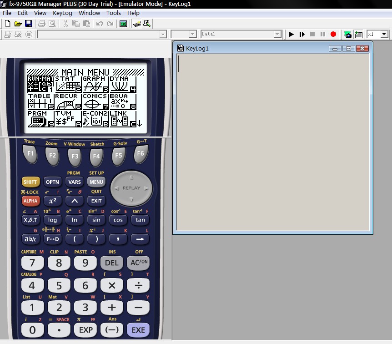
Task: Click the AC/ON calculator key
Action: 138,263
